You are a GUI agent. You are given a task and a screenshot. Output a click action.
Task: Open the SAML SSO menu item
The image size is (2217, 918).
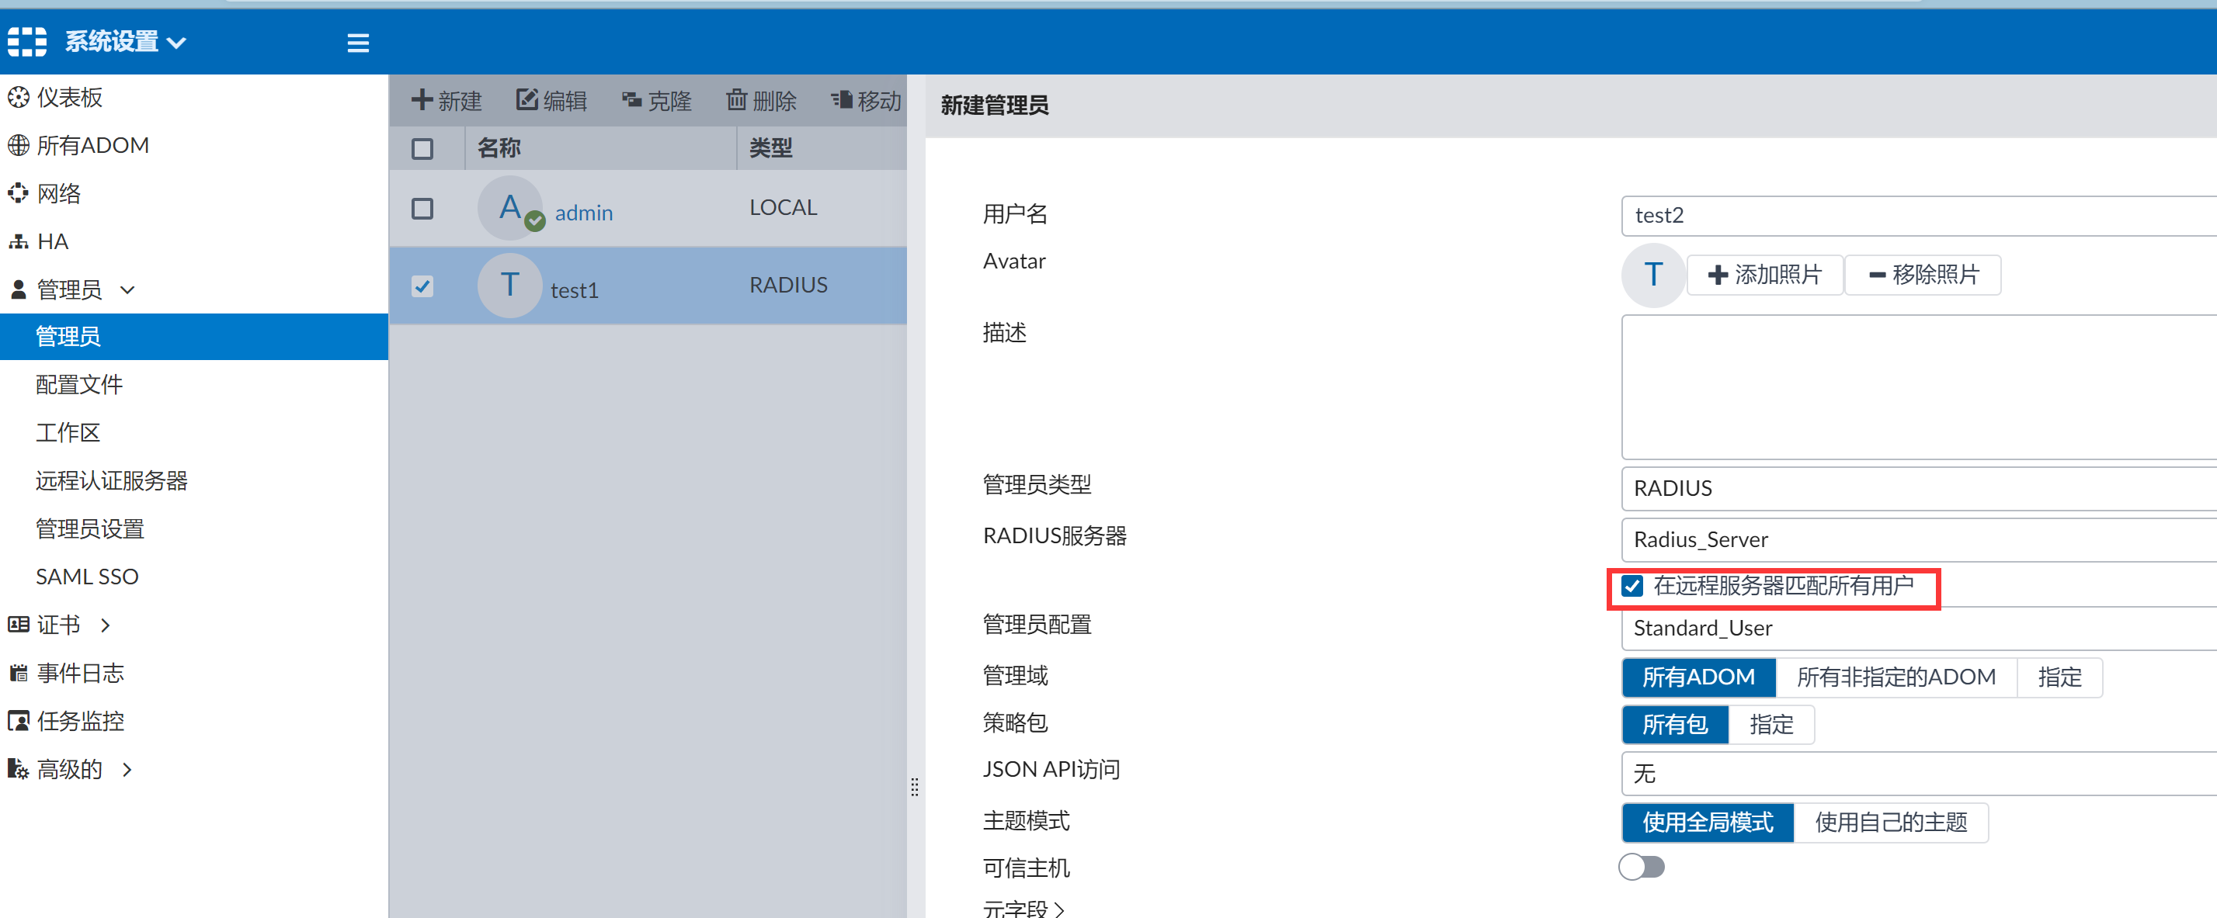point(87,577)
